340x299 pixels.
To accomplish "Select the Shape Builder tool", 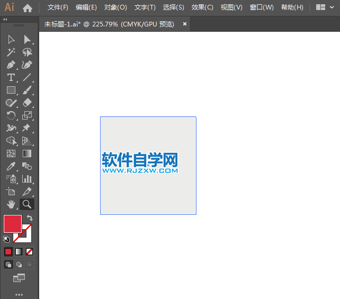I will pyautogui.click(x=11, y=141).
